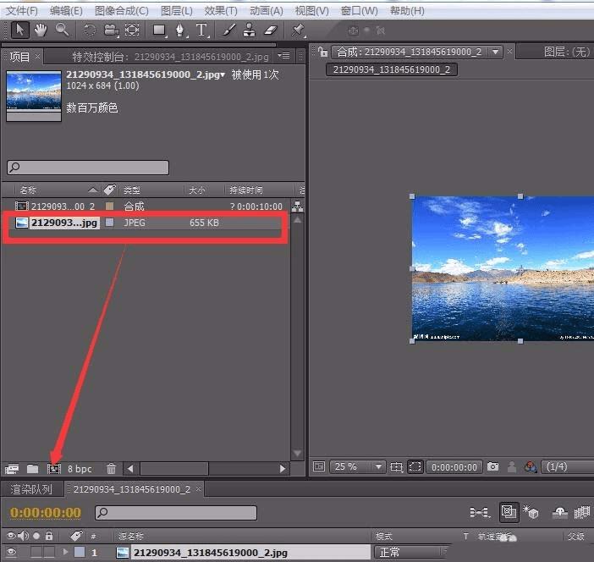
Task: Toggle the mask visibility button in viewer
Action: [415, 466]
